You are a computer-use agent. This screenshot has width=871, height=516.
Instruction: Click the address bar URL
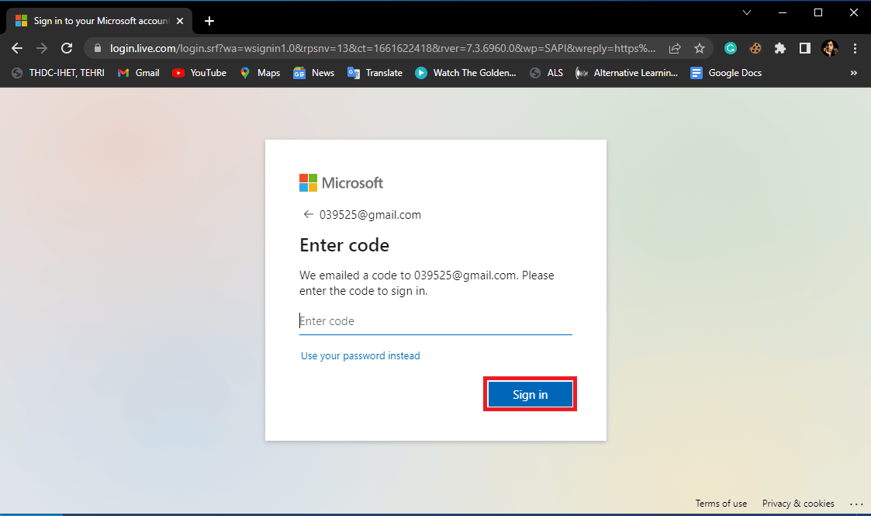(x=382, y=48)
